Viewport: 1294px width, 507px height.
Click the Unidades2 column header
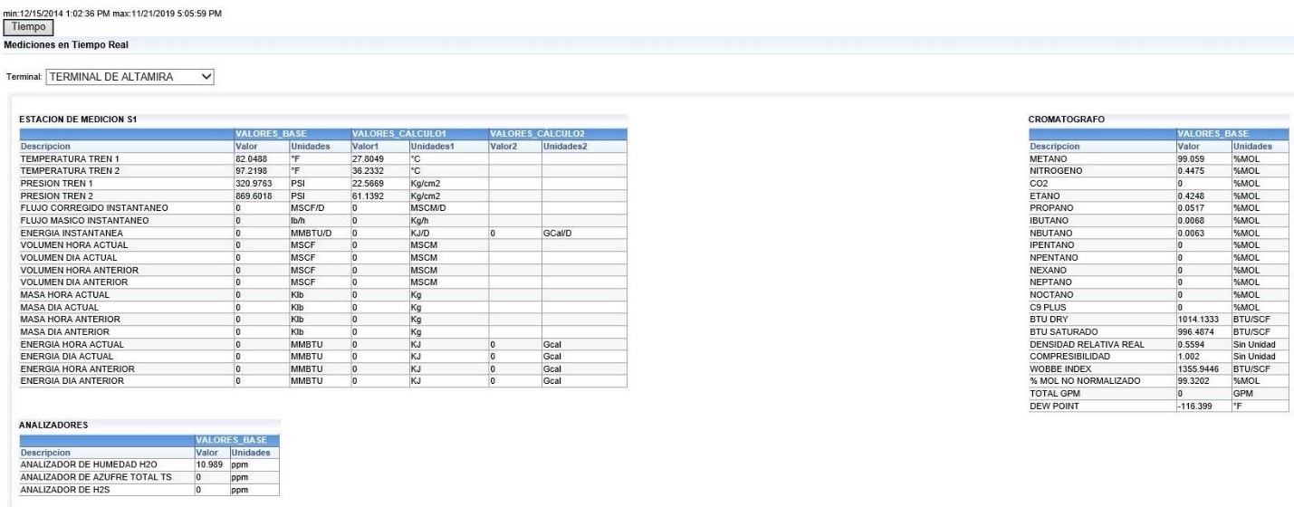coord(565,146)
